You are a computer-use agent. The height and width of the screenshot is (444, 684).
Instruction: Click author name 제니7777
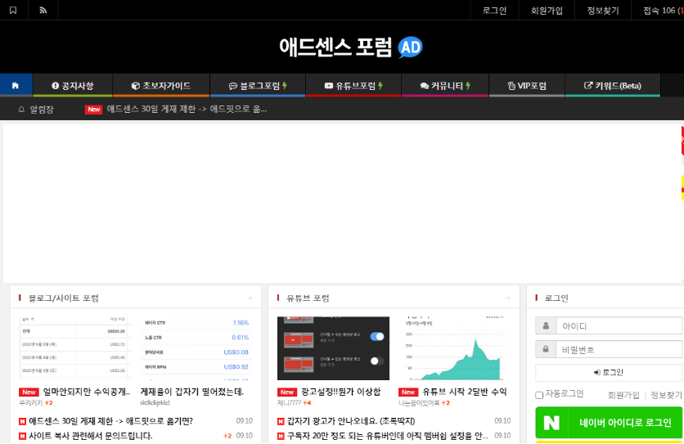pos(289,403)
